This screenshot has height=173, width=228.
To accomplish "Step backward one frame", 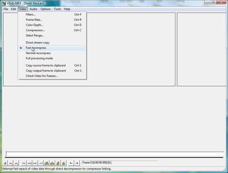I will 29,163.
